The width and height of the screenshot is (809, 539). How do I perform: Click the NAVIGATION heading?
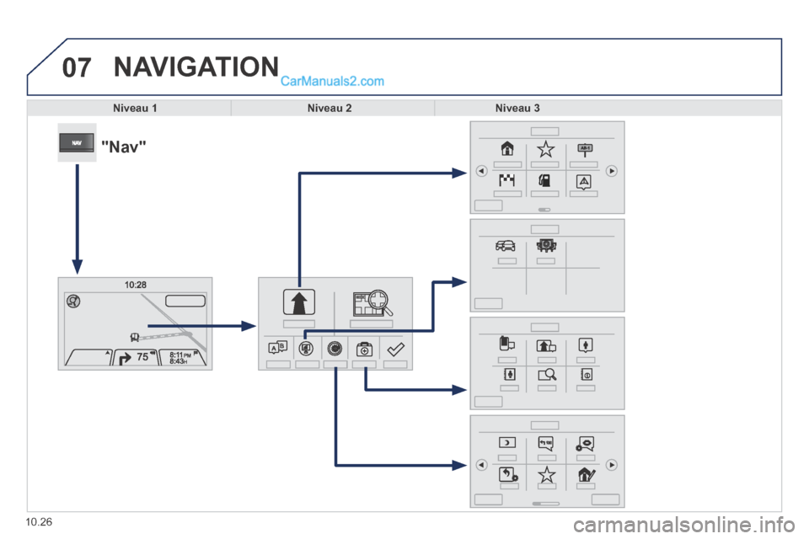[196, 67]
